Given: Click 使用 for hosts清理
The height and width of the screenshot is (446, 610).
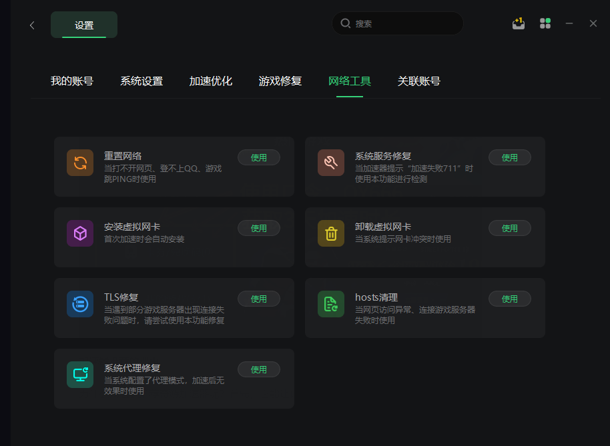Looking at the screenshot, I should click(x=510, y=299).
